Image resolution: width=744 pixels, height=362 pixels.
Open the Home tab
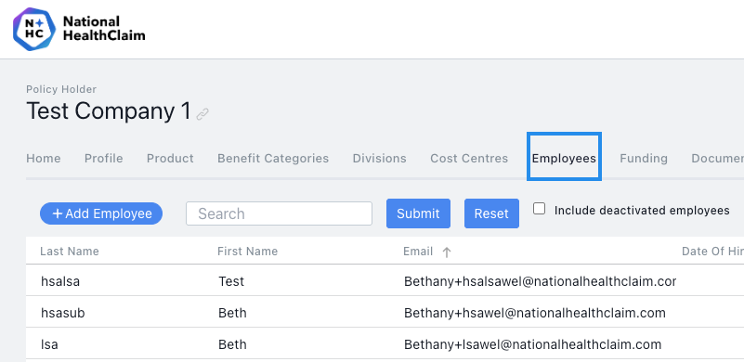pyautogui.click(x=43, y=158)
